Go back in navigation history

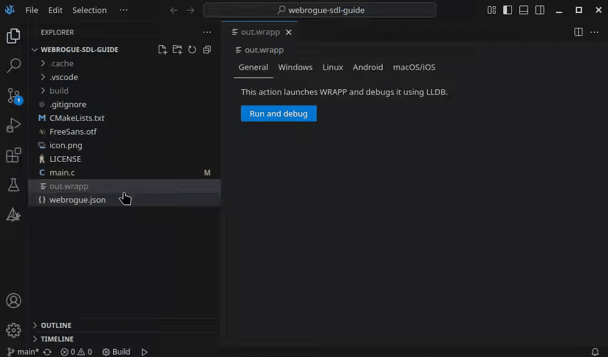[x=174, y=10]
